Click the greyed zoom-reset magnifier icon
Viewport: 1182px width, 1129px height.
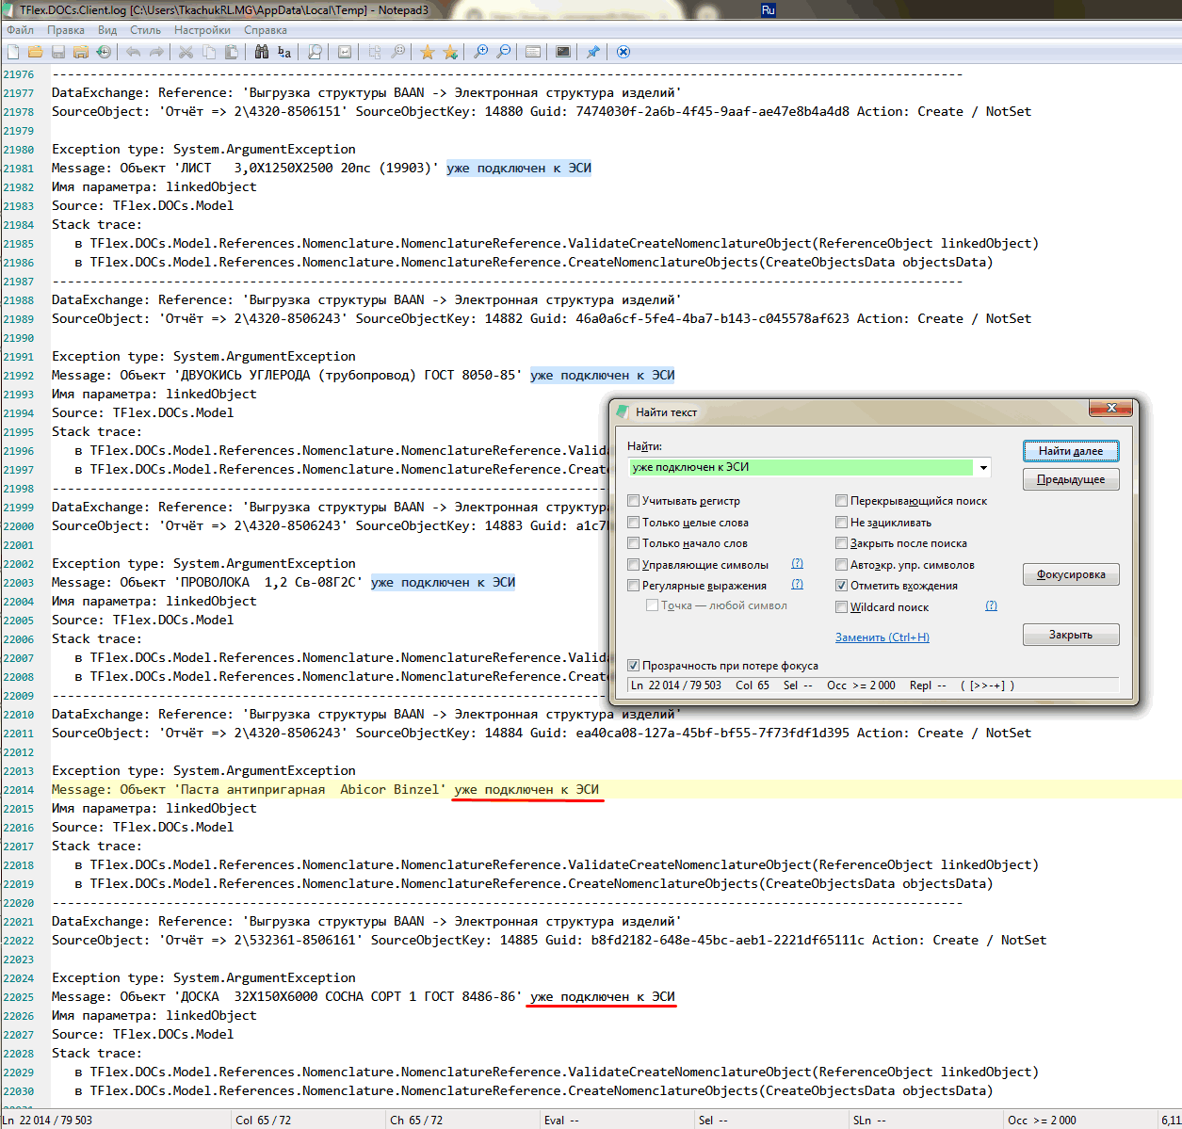[397, 52]
